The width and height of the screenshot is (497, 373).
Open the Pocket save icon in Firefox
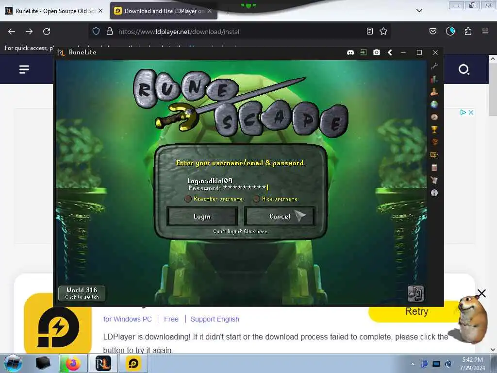(432, 31)
